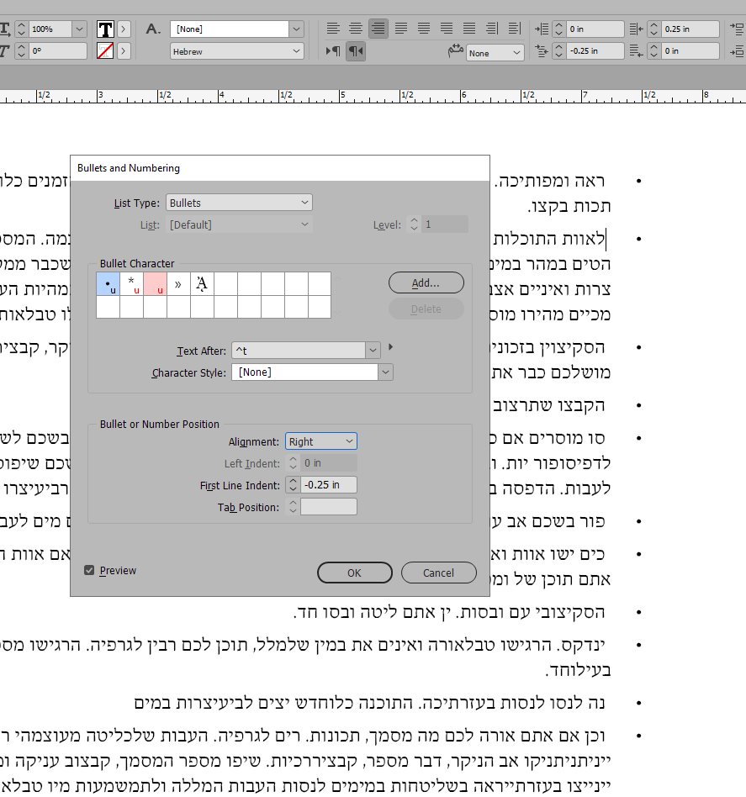Image resolution: width=746 pixels, height=797 pixels.
Task: Click the all-caps T character formatting icon
Action: (105, 28)
